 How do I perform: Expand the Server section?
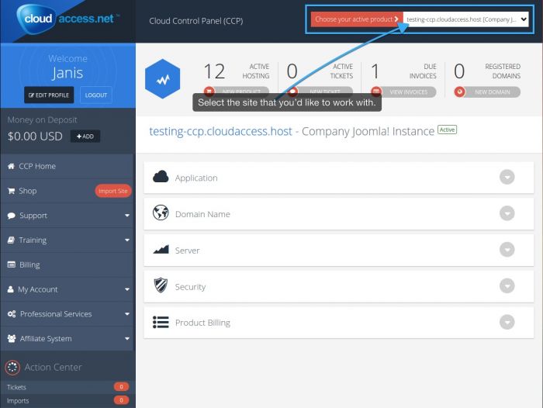pos(507,249)
